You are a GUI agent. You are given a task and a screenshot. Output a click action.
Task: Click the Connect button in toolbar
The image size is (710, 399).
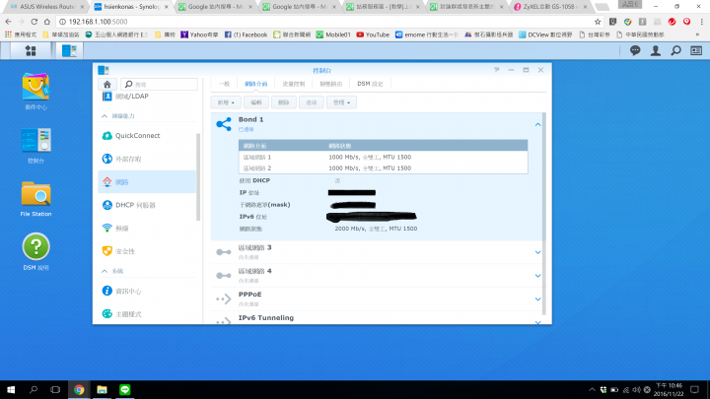click(x=311, y=102)
